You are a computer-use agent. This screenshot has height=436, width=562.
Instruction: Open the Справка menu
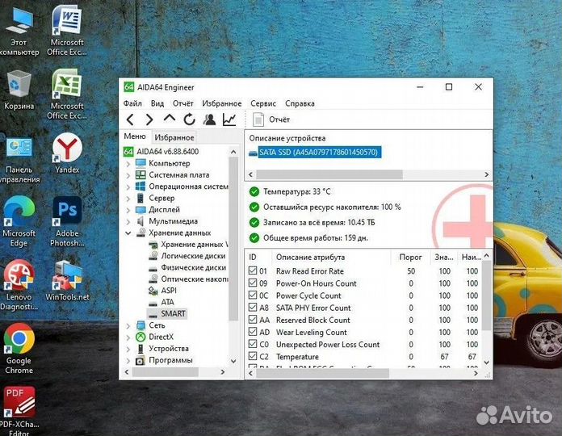(x=300, y=103)
